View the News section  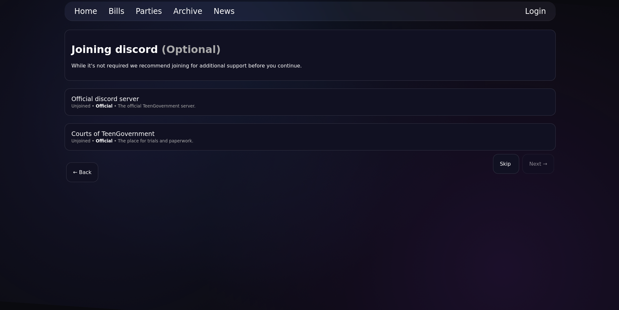(x=224, y=11)
